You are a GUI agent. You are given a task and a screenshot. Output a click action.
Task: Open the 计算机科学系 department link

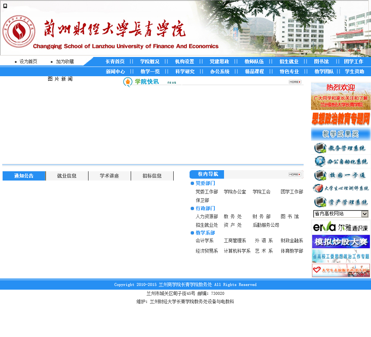click(237, 251)
